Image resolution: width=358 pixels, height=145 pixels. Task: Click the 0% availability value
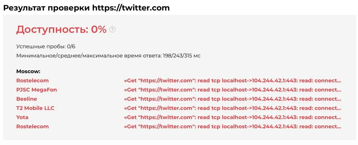pos(99,29)
